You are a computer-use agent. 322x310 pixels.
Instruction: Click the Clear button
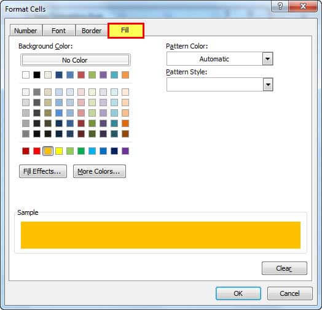285,268
